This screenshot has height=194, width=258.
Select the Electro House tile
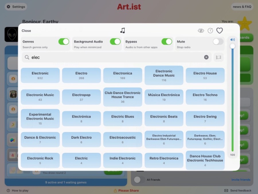coord(205,75)
